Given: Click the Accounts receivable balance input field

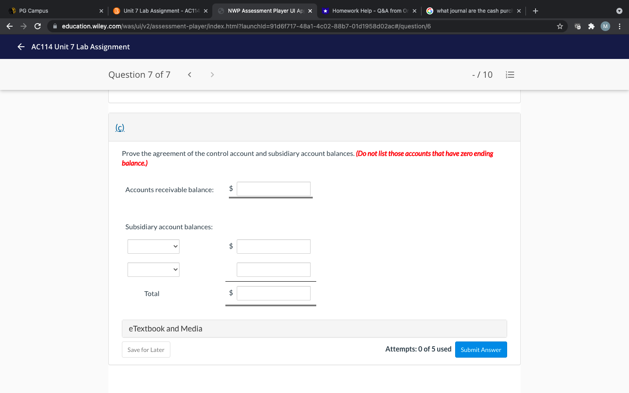Looking at the screenshot, I should point(273,189).
